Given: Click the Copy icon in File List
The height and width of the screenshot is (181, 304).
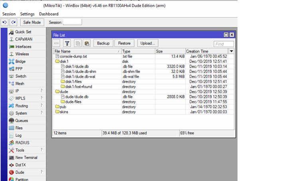Looking at the screenshot, I should (78, 43).
